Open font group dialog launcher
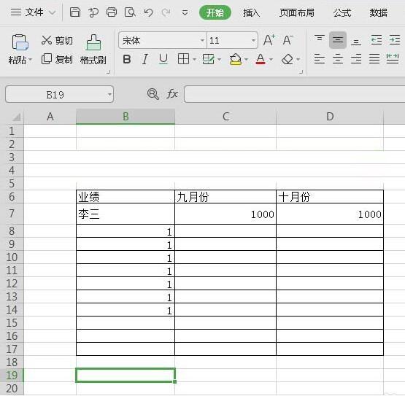Image resolution: width=405 pixels, height=396 pixels. pos(301,72)
